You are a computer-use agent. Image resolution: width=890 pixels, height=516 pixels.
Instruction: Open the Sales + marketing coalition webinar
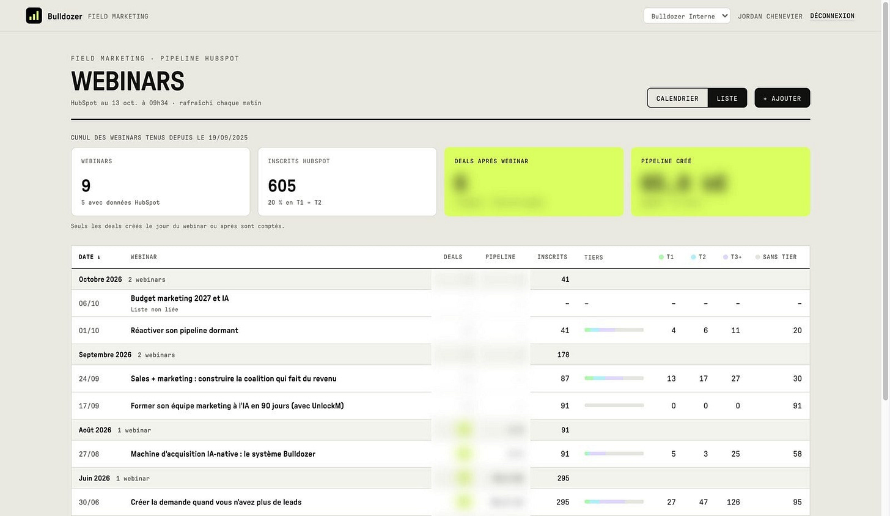coord(234,378)
